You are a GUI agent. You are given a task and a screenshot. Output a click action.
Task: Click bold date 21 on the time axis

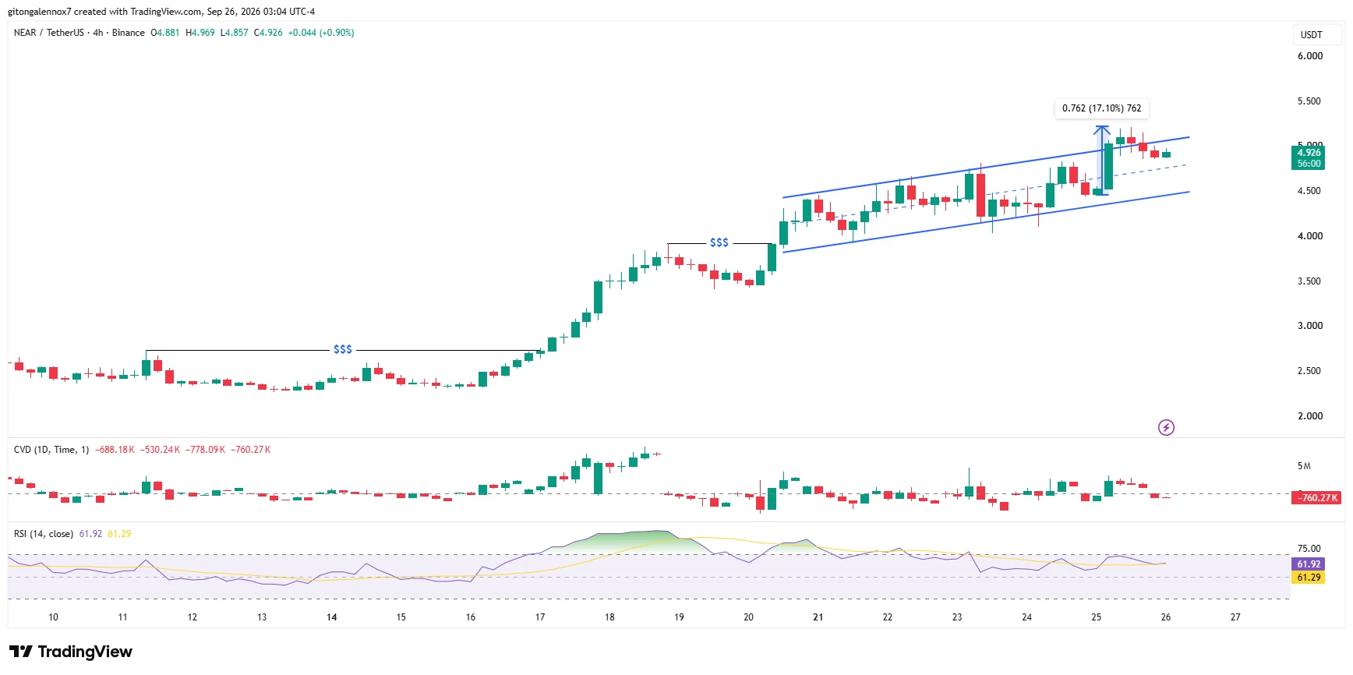tap(818, 617)
